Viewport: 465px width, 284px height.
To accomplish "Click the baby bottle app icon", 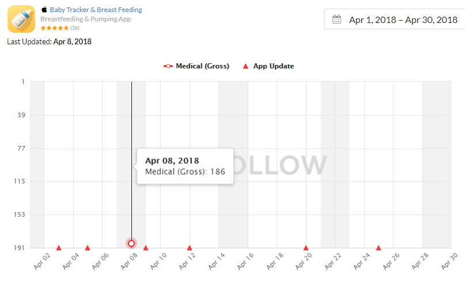I will [x=21, y=19].
